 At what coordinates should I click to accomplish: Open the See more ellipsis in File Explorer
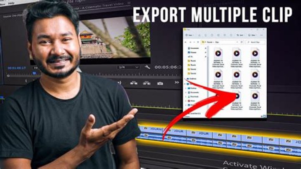[x=261, y=35]
